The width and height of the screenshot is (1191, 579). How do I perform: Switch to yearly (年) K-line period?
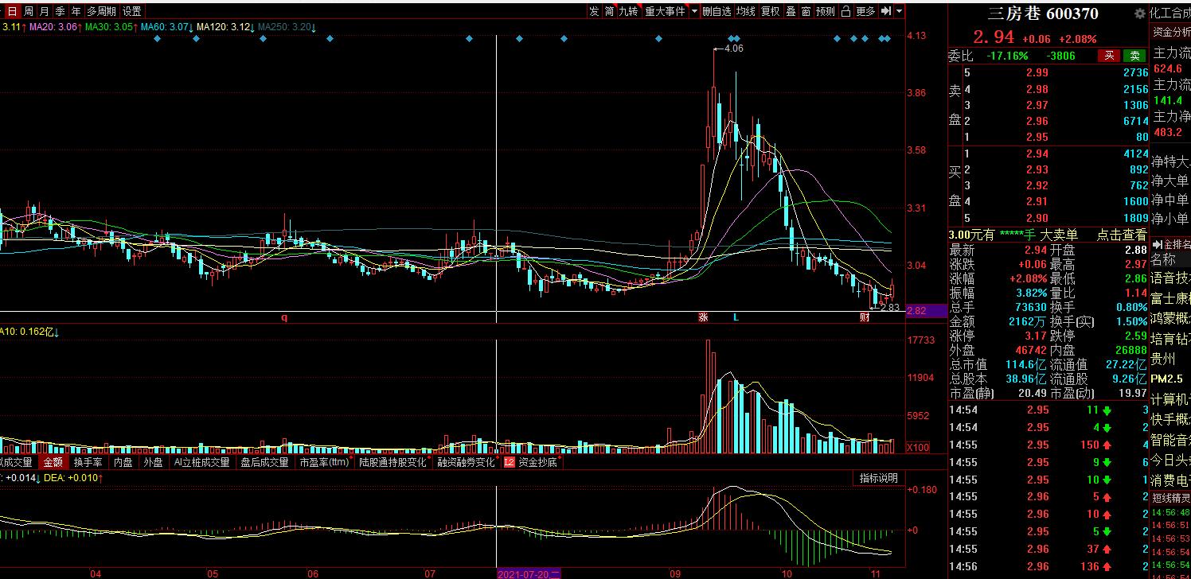click(76, 11)
